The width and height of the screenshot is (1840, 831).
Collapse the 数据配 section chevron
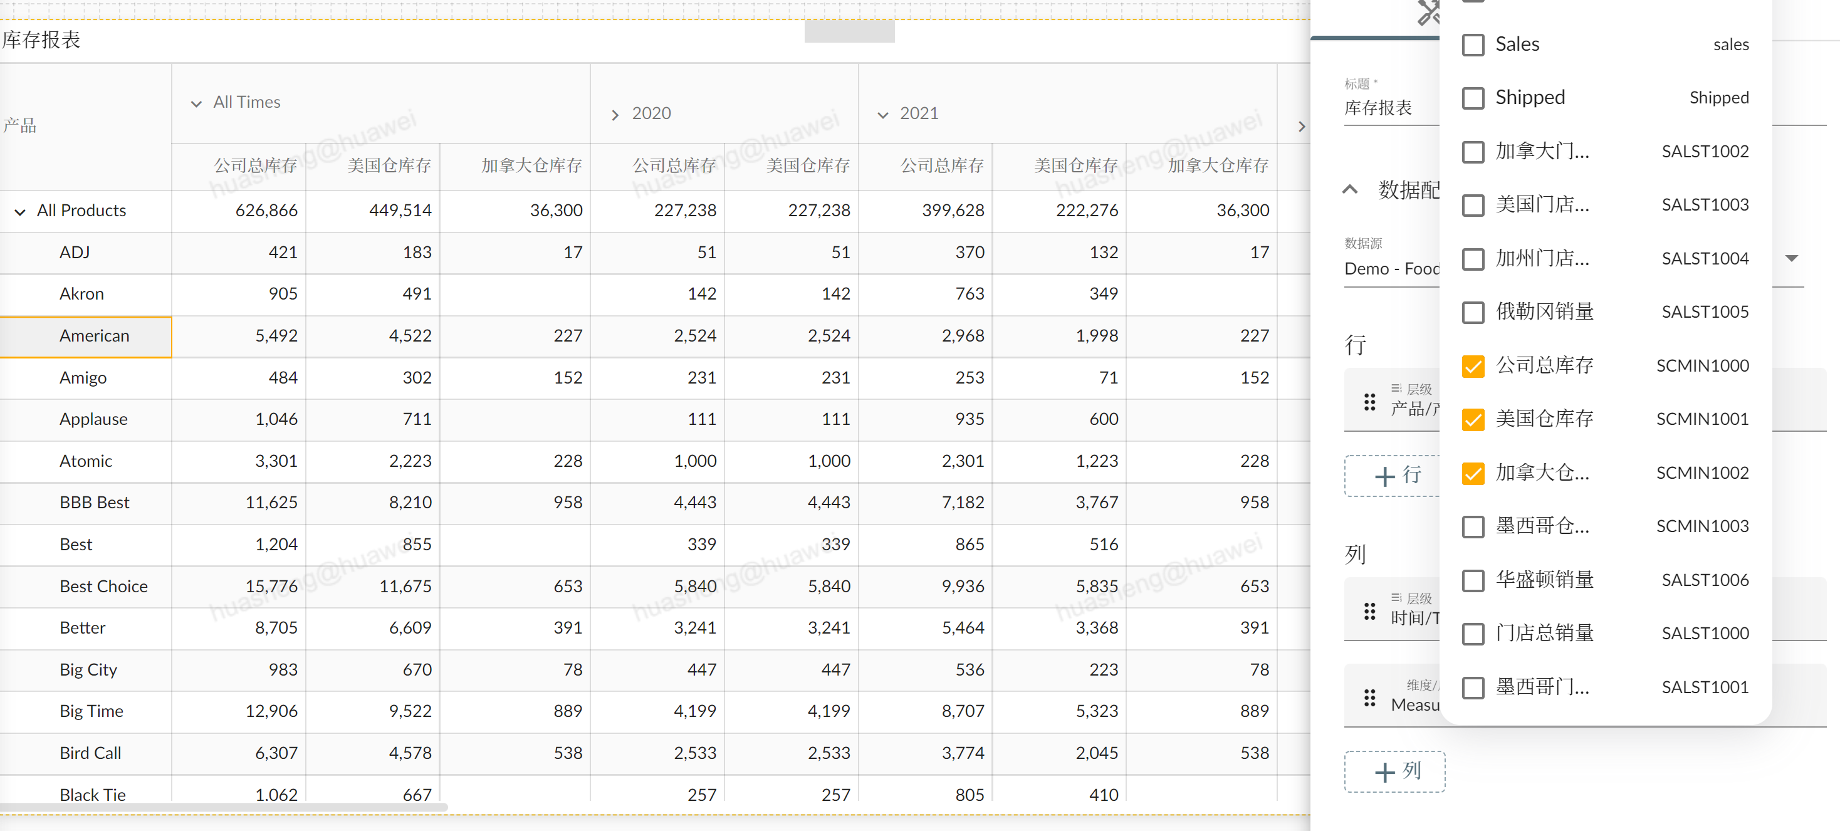(1350, 189)
